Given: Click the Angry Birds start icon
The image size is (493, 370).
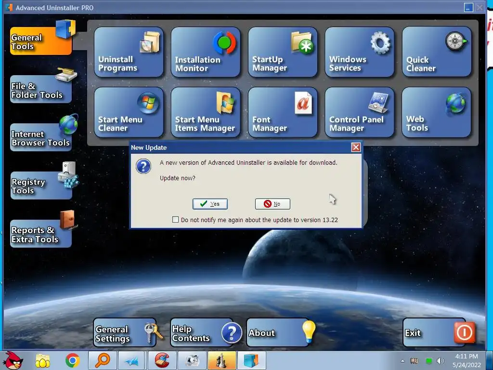Looking at the screenshot, I should point(13,360).
